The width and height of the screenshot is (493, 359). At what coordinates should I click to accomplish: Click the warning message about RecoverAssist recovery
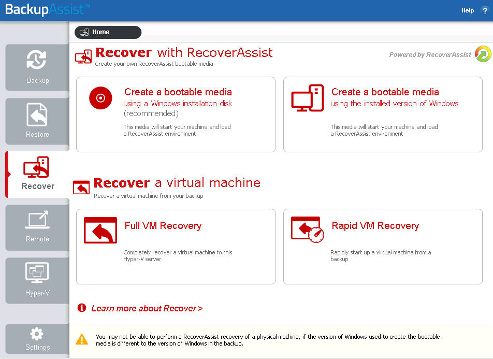[x=268, y=340]
